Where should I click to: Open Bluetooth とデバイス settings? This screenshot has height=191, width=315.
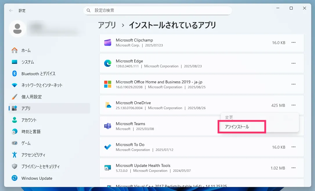pos(49,73)
